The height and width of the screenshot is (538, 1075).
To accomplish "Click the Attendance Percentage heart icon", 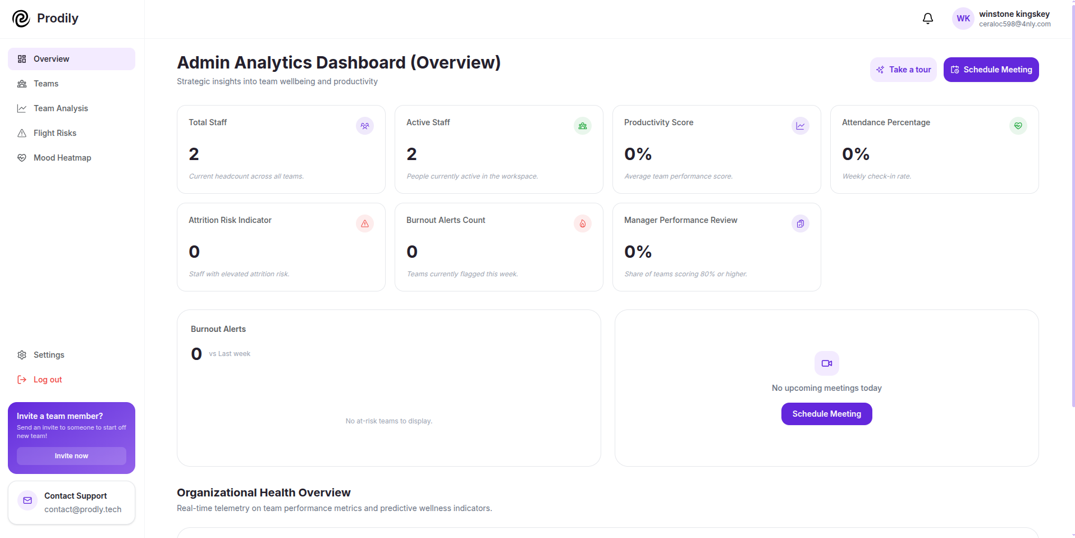I will coord(1018,126).
